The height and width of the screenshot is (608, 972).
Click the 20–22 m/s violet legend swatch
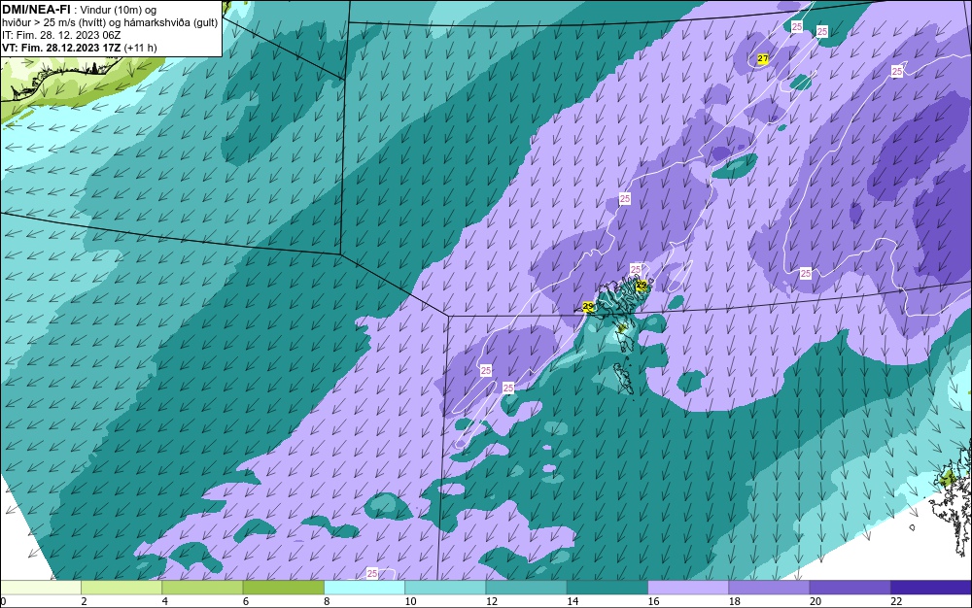pyautogui.click(x=850, y=588)
